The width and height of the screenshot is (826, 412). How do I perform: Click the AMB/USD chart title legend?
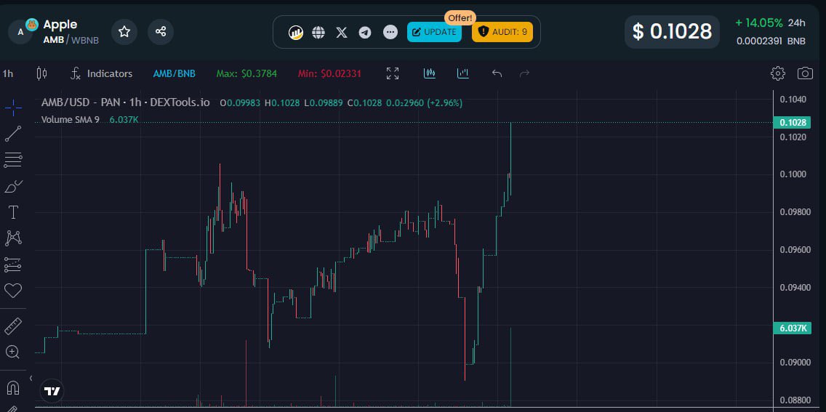pos(125,102)
